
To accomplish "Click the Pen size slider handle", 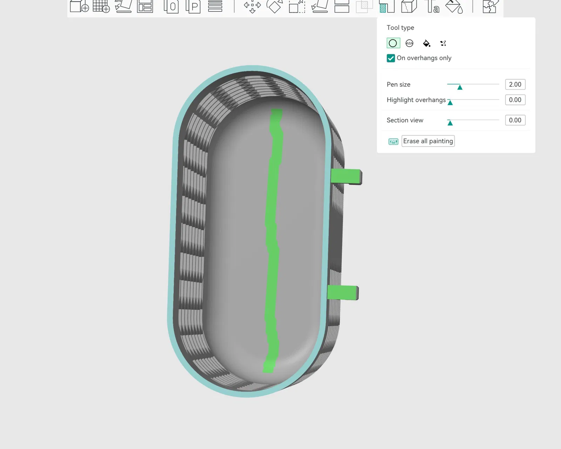I will [460, 87].
